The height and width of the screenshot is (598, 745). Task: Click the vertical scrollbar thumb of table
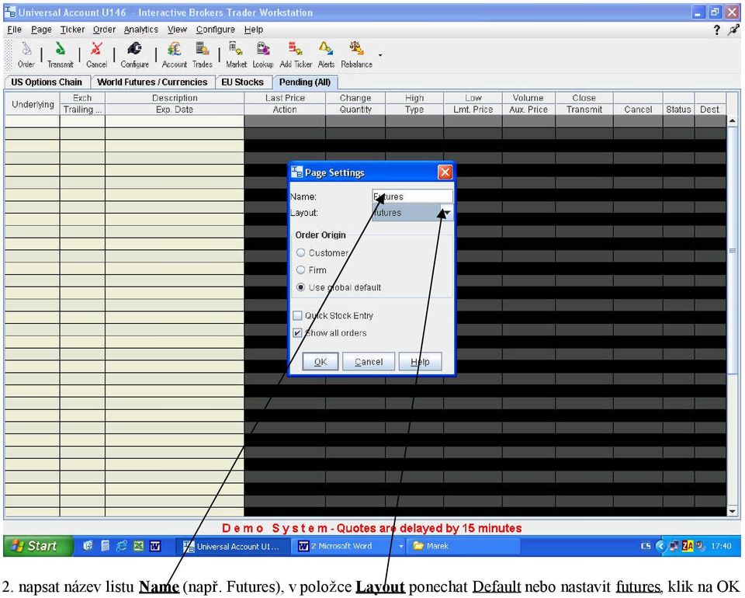(732, 251)
